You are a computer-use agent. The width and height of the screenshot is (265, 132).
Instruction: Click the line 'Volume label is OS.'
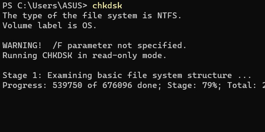[49, 26]
